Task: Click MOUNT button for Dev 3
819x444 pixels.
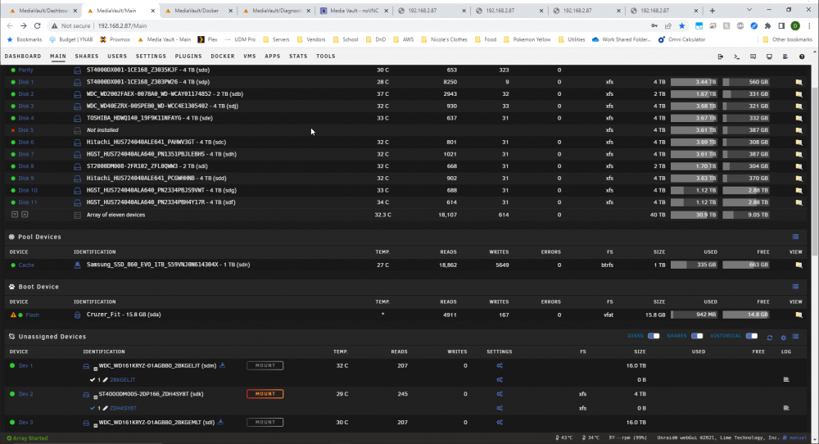Action: (x=265, y=422)
